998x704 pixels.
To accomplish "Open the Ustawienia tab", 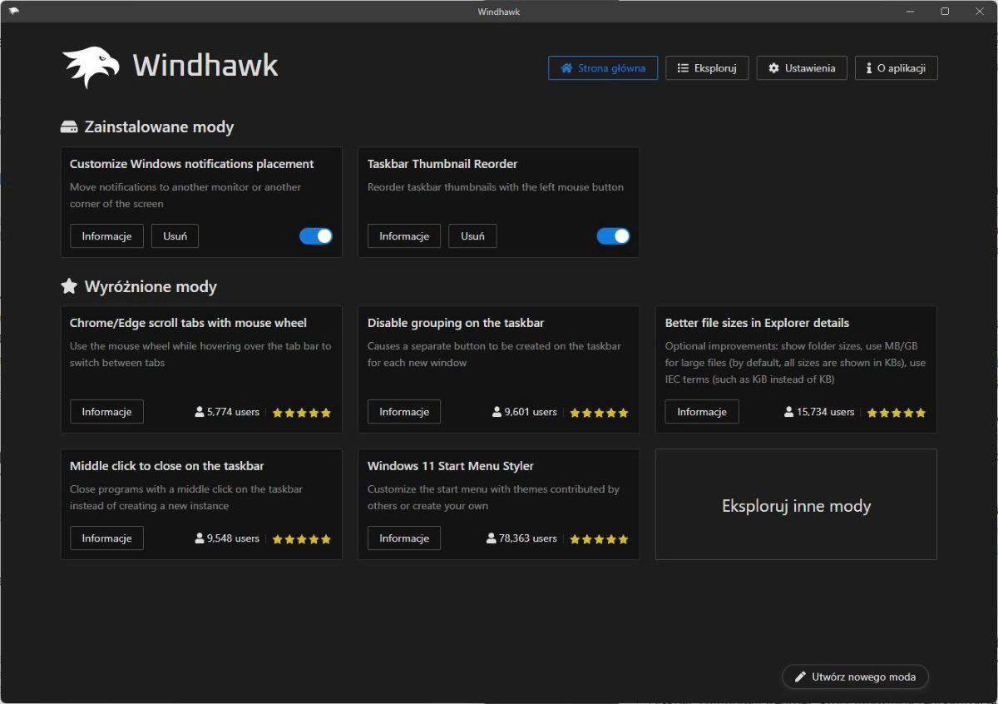I will coord(802,68).
